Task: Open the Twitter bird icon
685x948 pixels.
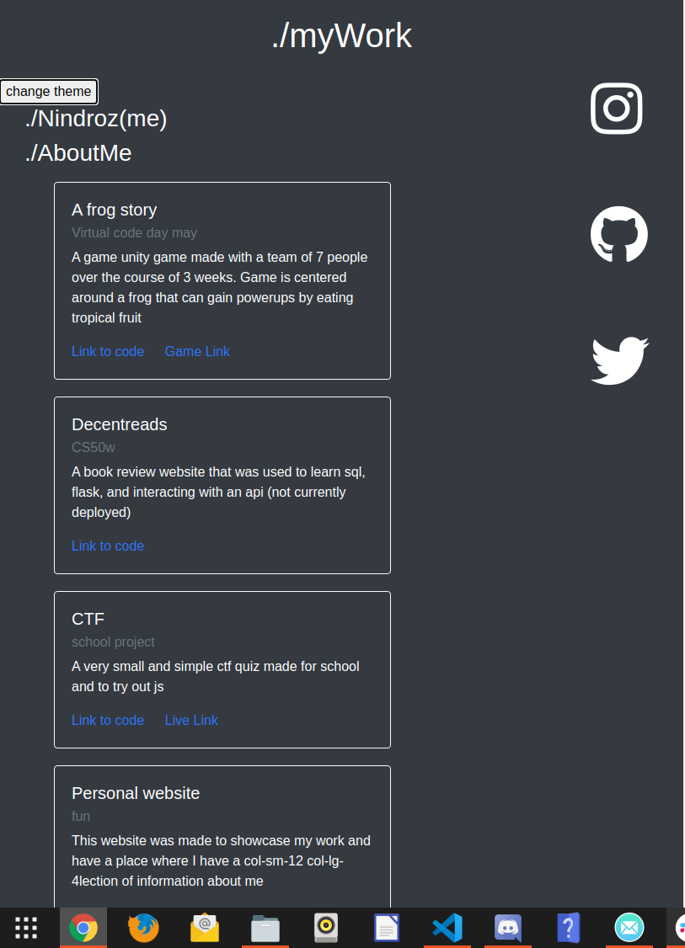Action: pyautogui.click(x=619, y=360)
